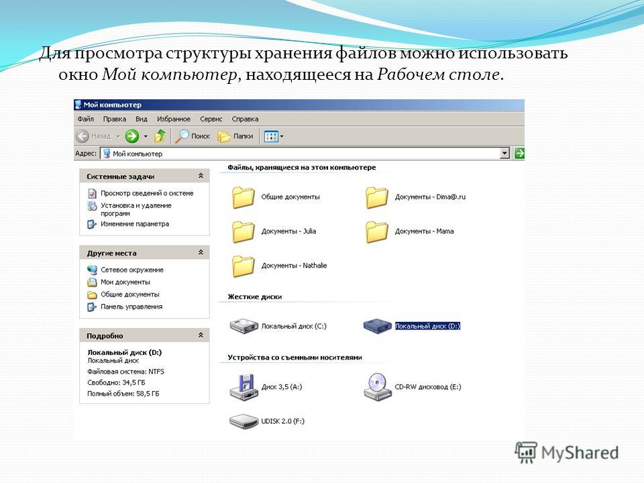644x483 pixels.
Task: Click the Свободно: 34,5 ГБ text
Action: pyautogui.click(x=116, y=382)
